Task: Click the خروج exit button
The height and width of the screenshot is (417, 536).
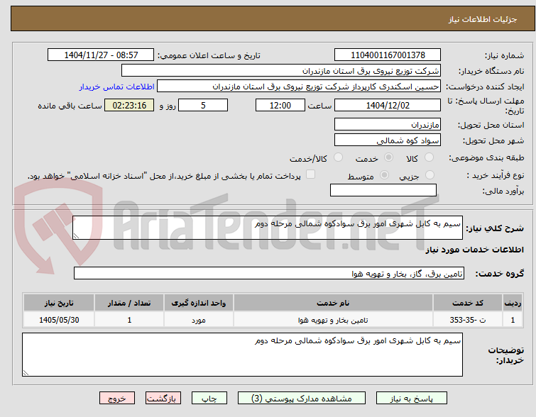Action: pyautogui.click(x=117, y=399)
